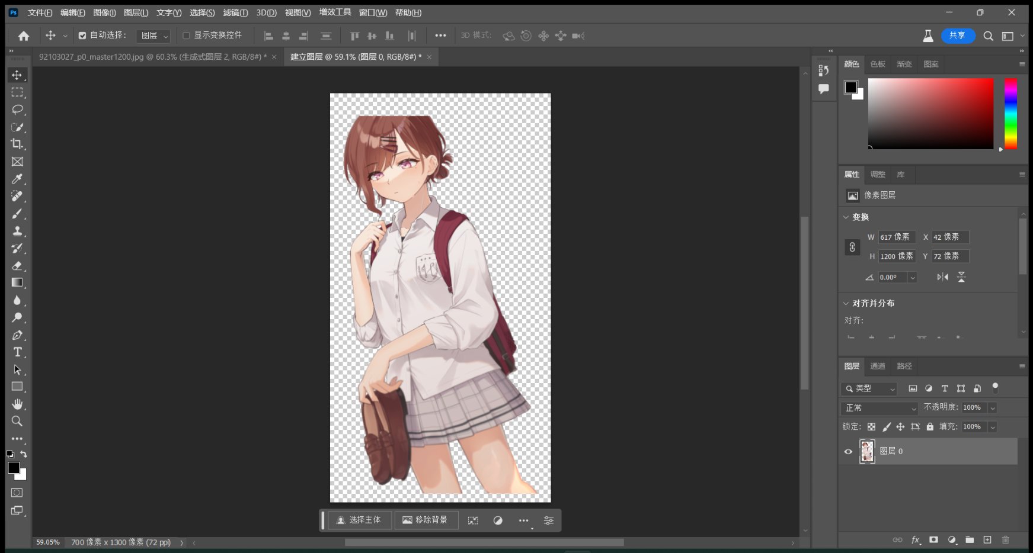Select the 图层 0 layer thumbnail
The height and width of the screenshot is (553, 1033).
tap(867, 452)
